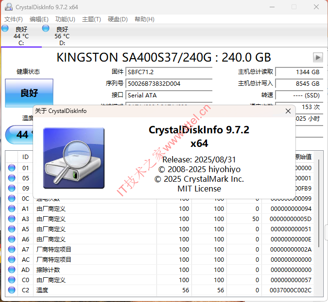Click the blue status orb for drive C:

5,28
